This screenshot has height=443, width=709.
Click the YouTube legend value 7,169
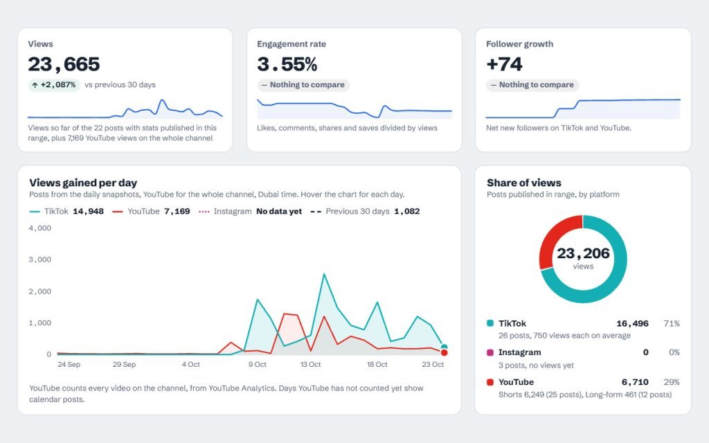[177, 211]
